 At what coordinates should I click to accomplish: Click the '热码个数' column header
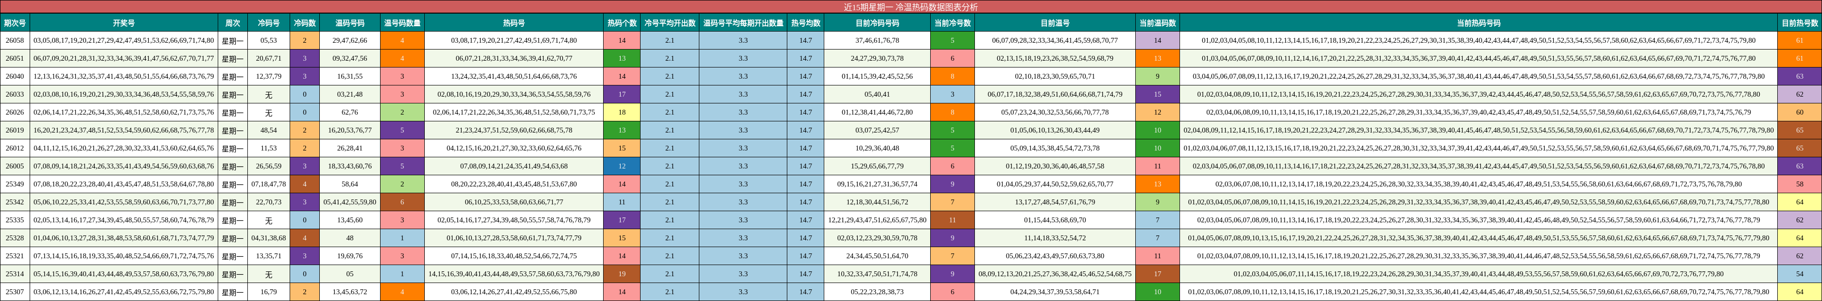(622, 23)
